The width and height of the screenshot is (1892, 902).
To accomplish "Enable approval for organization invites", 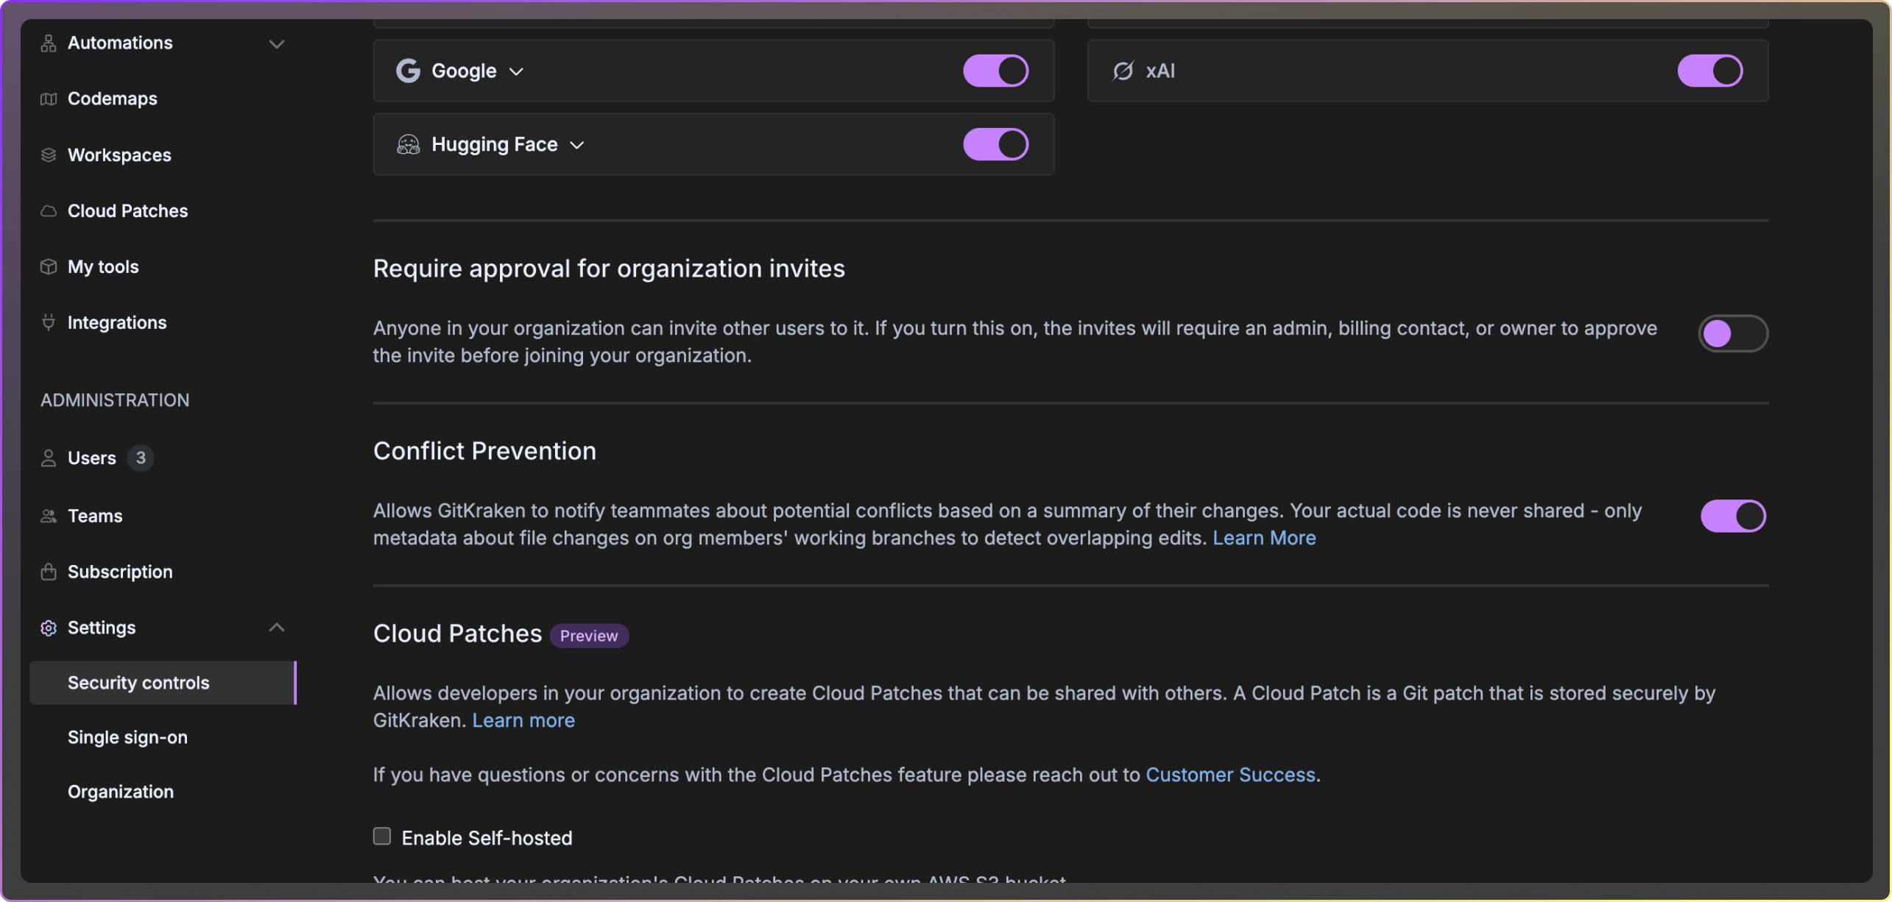I will [x=1732, y=333].
